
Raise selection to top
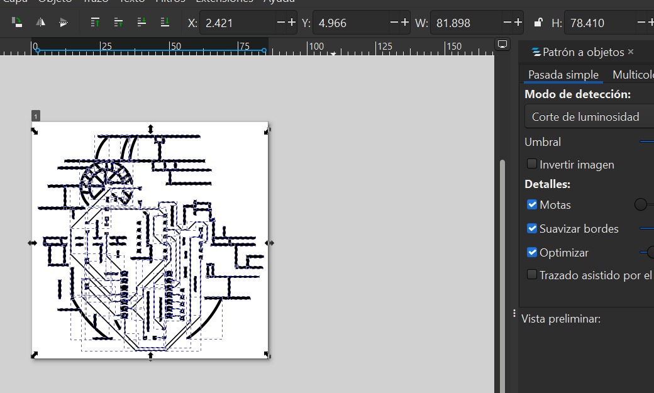(96, 22)
